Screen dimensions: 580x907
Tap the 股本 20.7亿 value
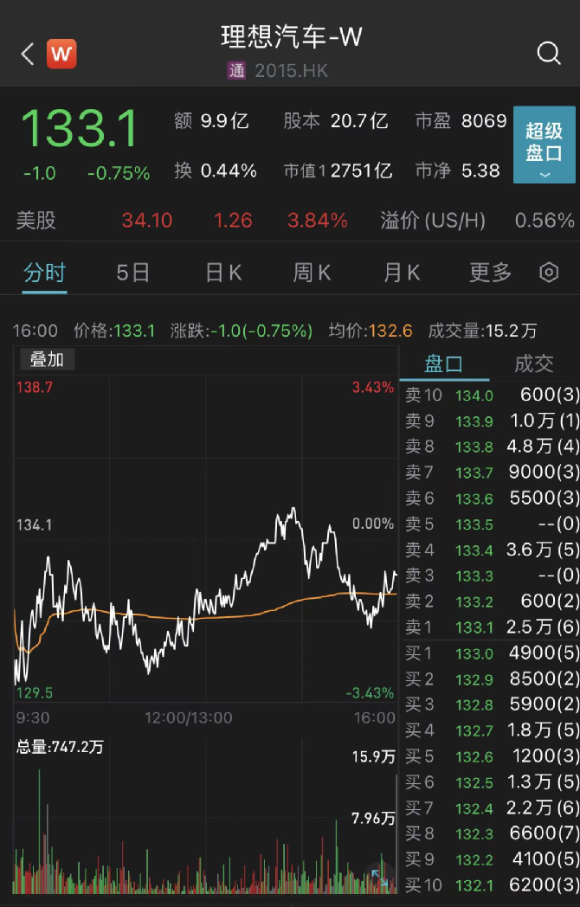coord(336,121)
